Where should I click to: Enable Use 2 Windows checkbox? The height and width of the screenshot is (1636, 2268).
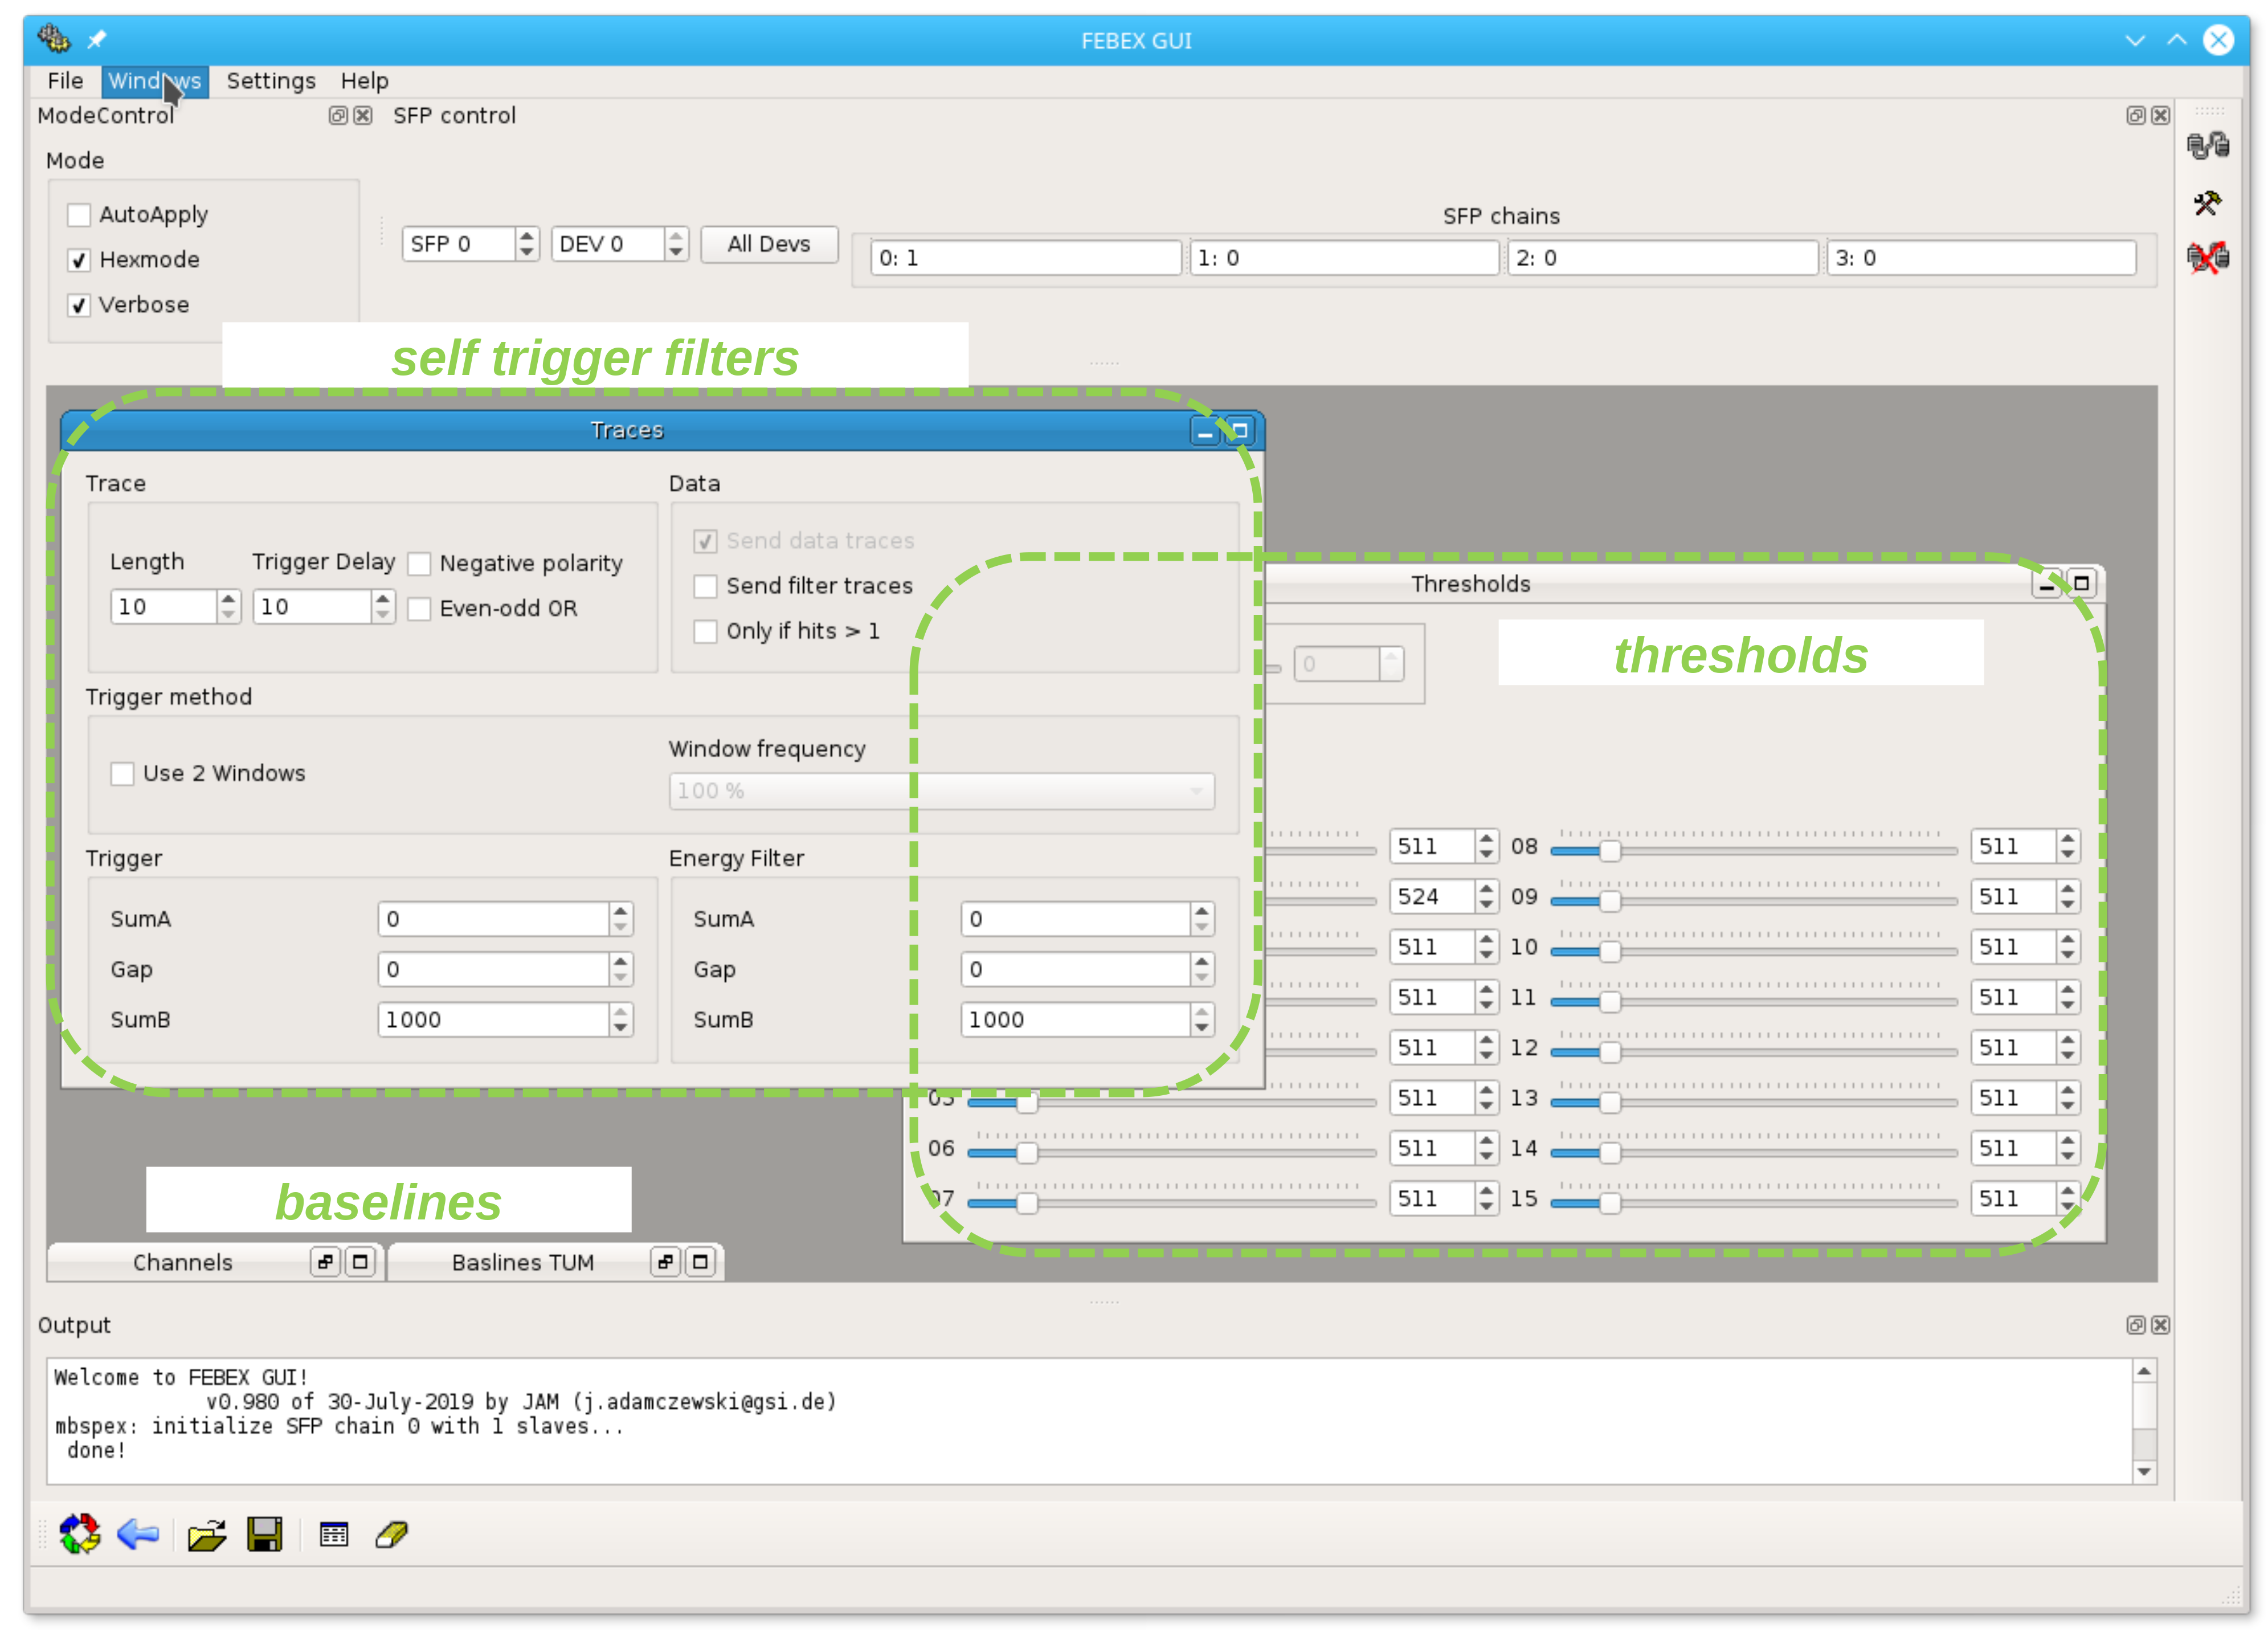pos(122,774)
